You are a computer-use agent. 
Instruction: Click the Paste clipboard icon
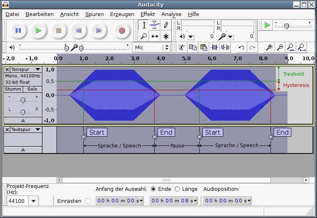tap(204, 48)
